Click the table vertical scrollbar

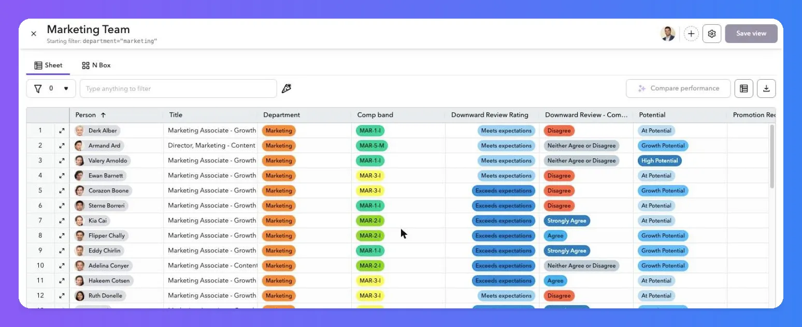coord(772,156)
